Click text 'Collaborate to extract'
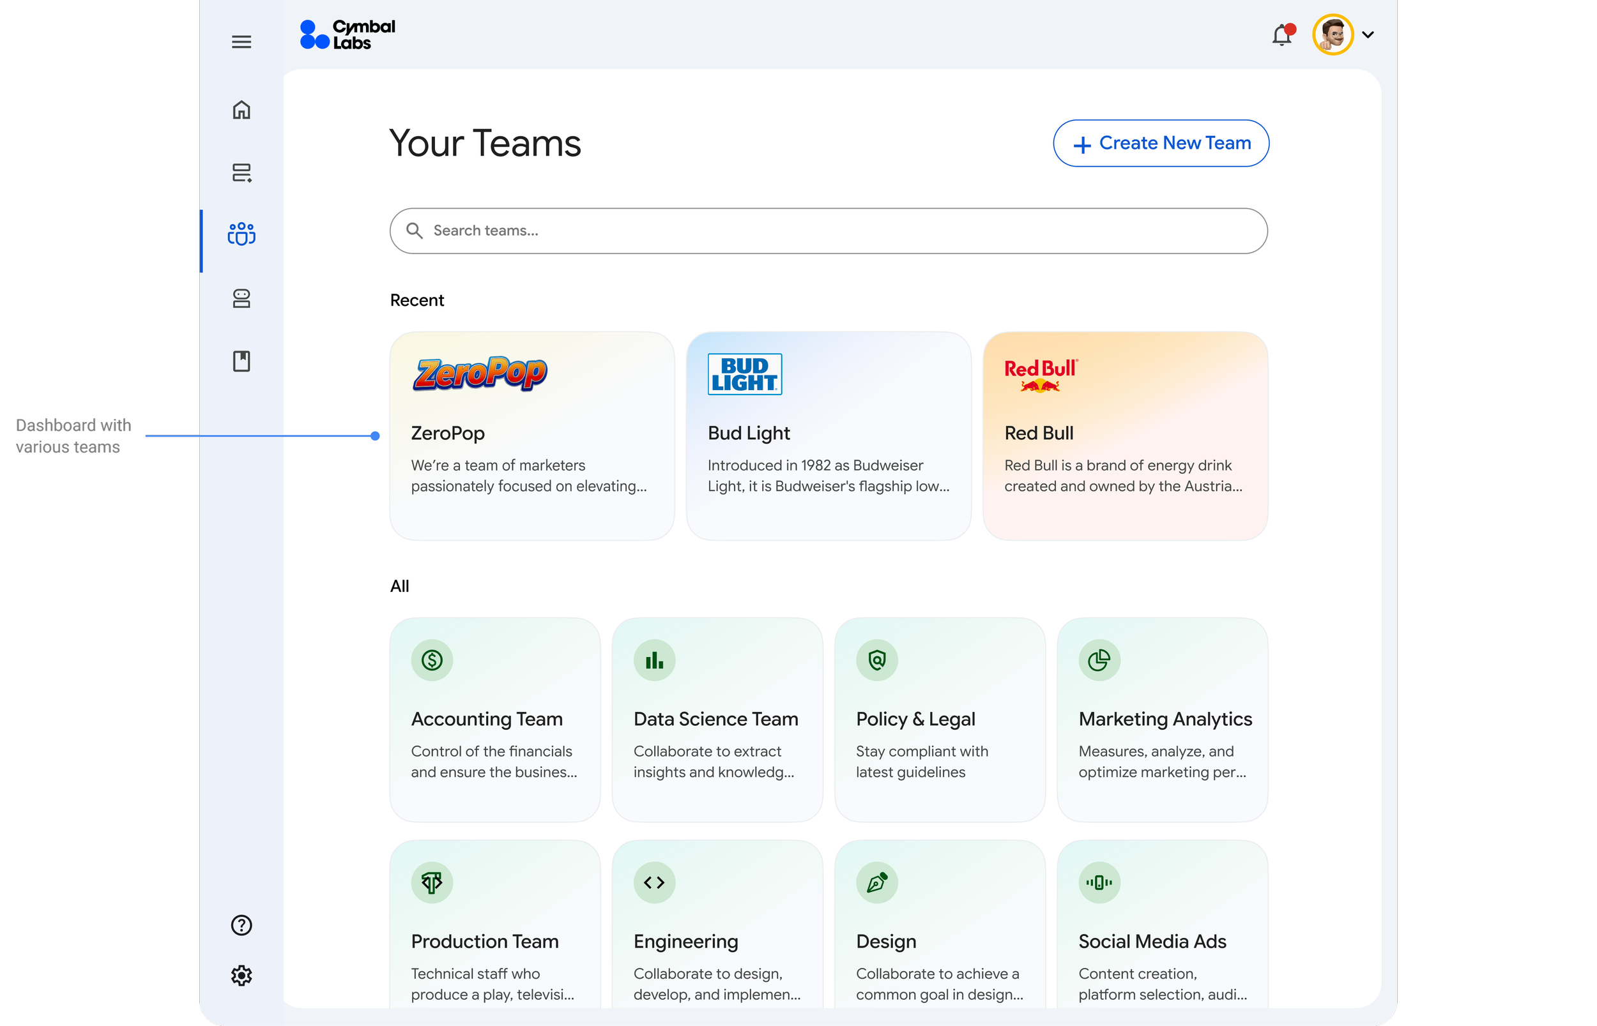 (707, 751)
